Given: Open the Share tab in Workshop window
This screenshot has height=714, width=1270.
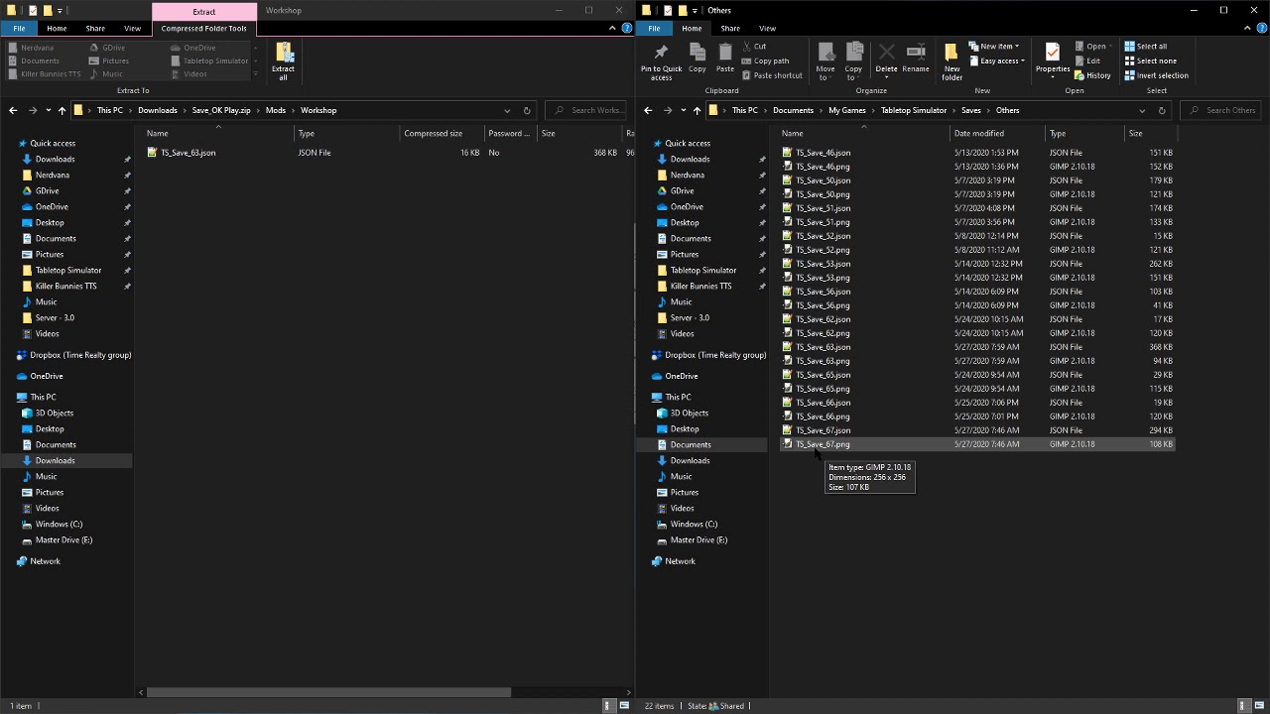Looking at the screenshot, I should tap(95, 28).
